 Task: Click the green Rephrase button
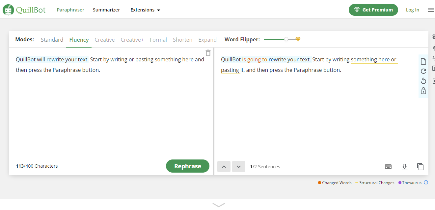pyautogui.click(x=188, y=166)
